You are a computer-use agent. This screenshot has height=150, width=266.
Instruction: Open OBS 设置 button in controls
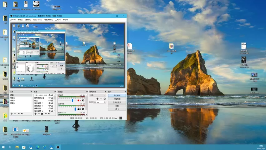coord(117,106)
